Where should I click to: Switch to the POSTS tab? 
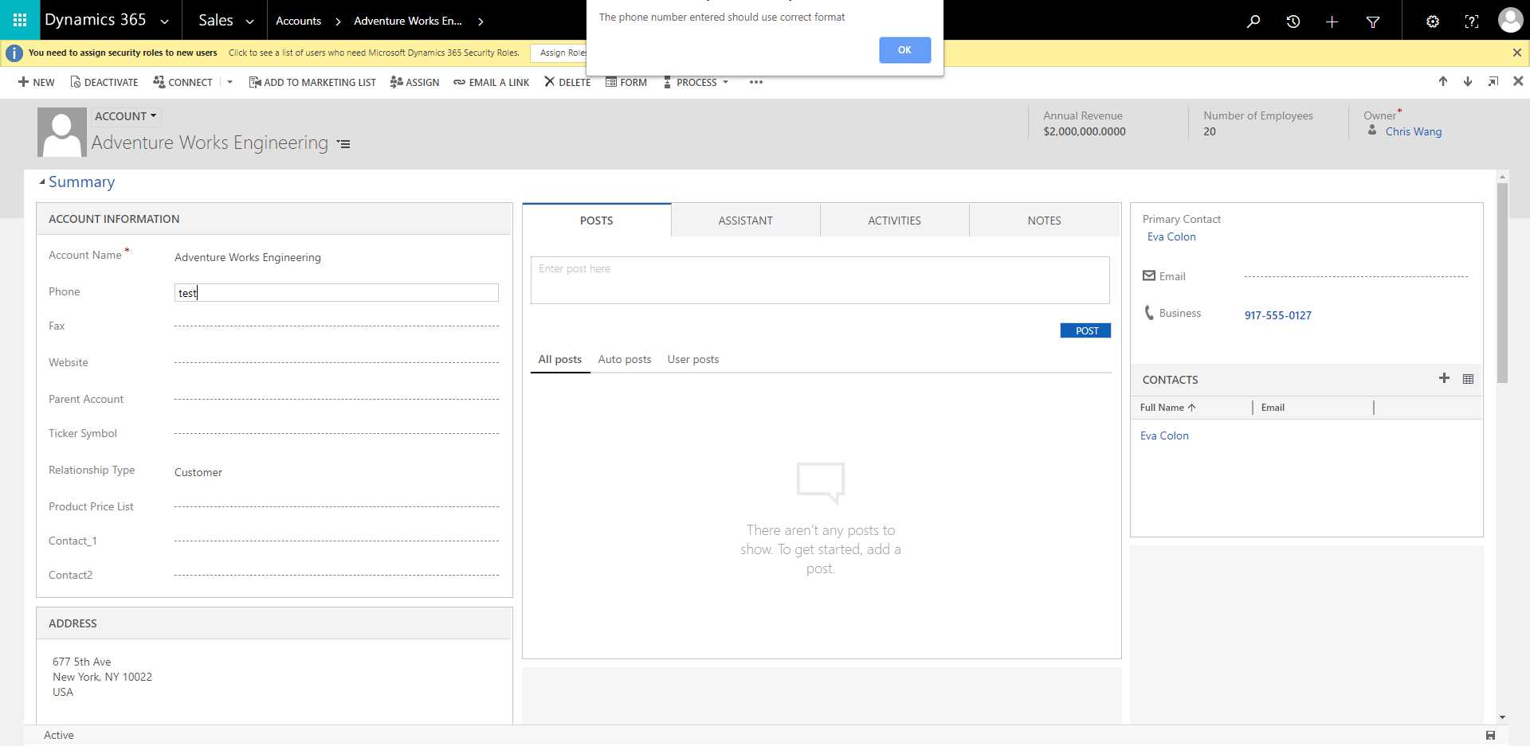pyautogui.click(x=596, y=221)
